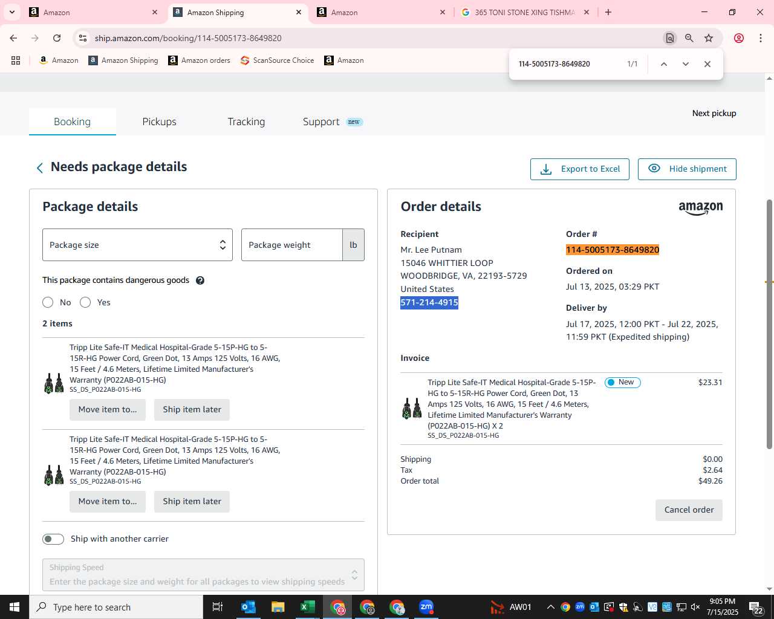The image size is (774, 619).
Task: Go to previous find result
Action: 664,64
